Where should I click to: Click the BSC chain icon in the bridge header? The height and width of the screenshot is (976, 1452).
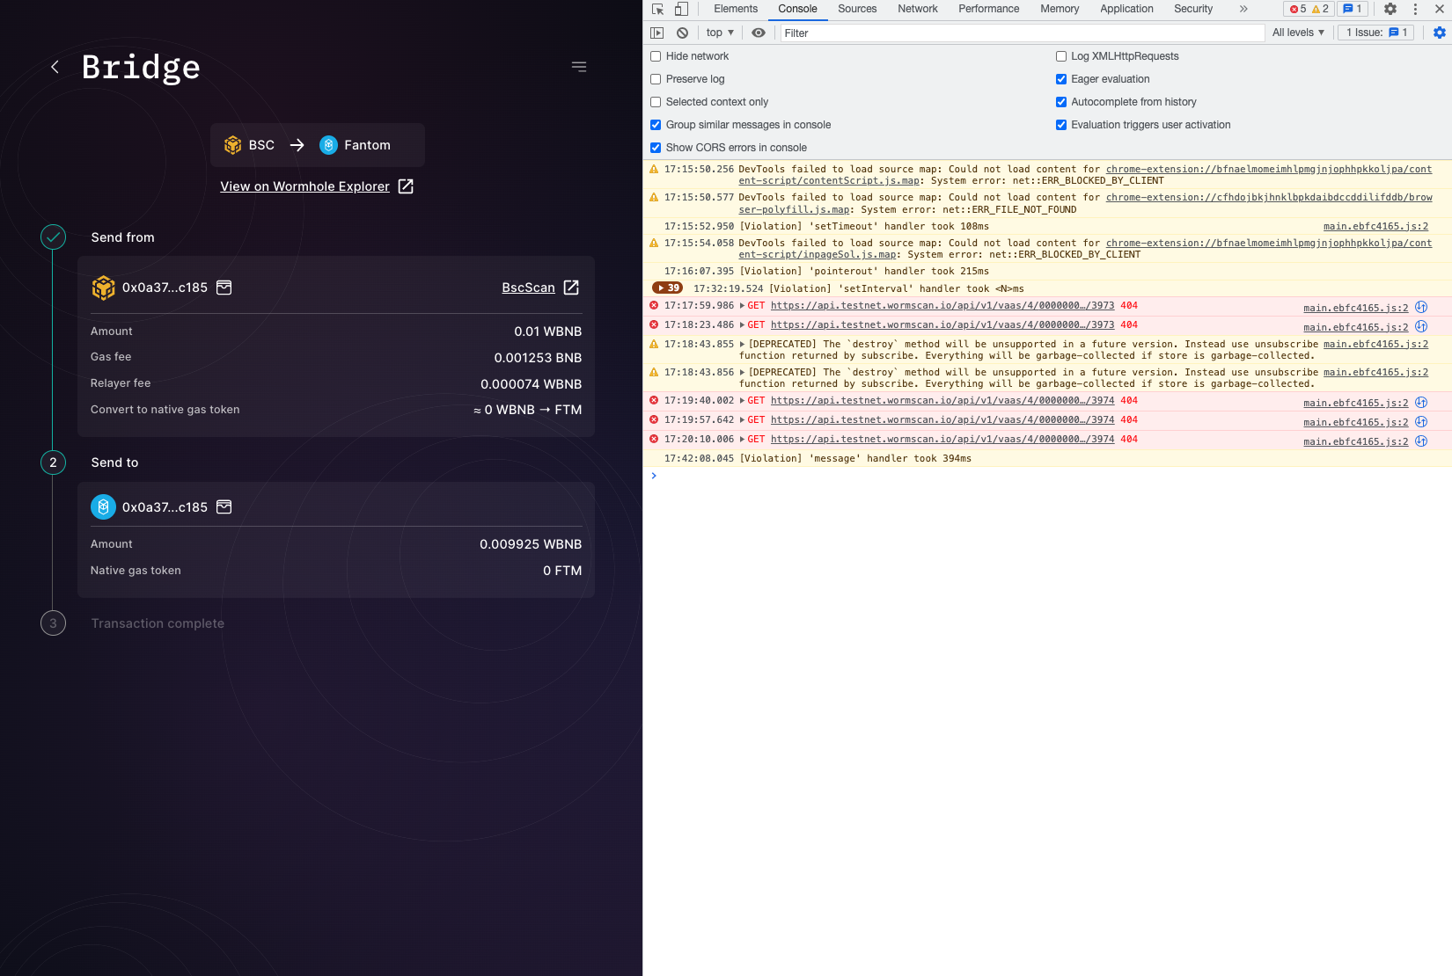click(232, 144)
